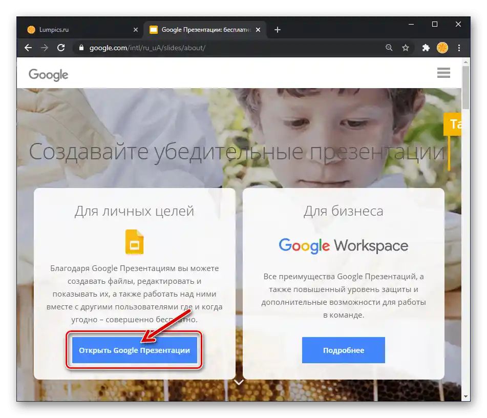Open the orange profile avatar

[442, 48]
